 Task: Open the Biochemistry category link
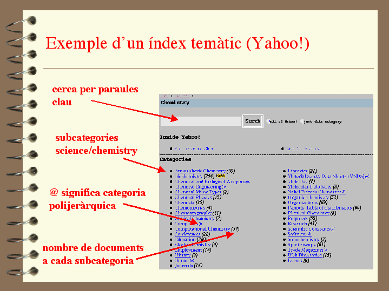point(188,176)
